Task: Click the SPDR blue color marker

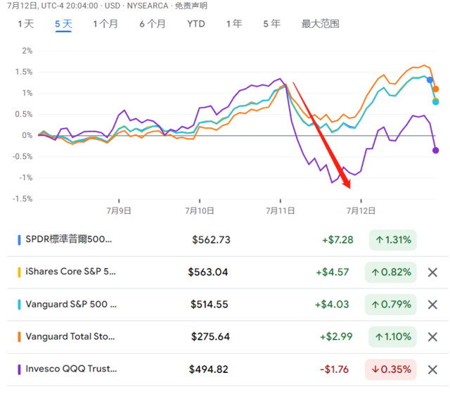Action: pyautogui.click(x=19, y=240)
